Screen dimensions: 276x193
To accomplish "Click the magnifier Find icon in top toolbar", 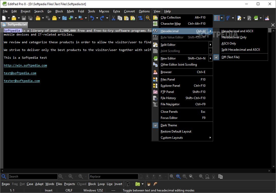I will 148,18.
